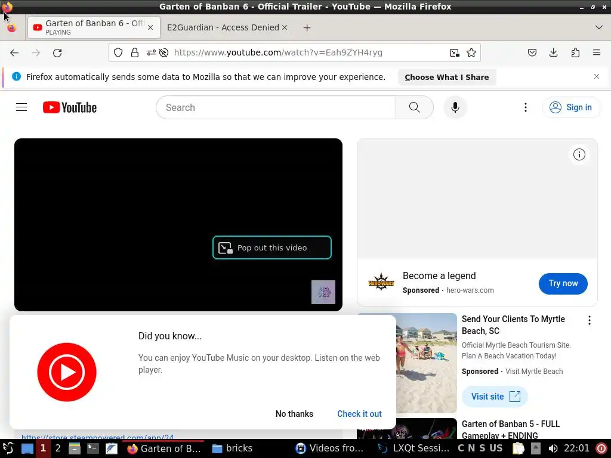Open the tracking protection shield icon
The image size is (611, 458).
(x=118, y=52)
